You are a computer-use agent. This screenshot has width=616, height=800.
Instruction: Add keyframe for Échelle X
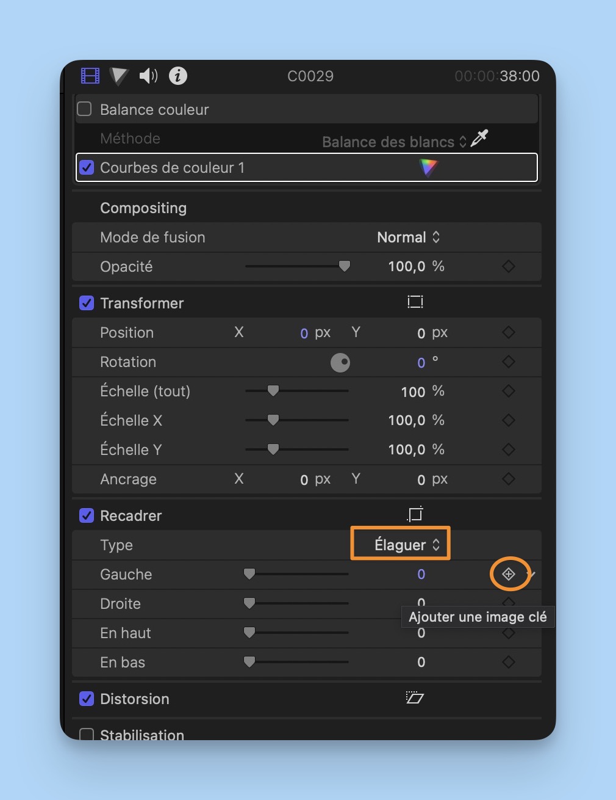pyautogui.click(x=509, y=420)
